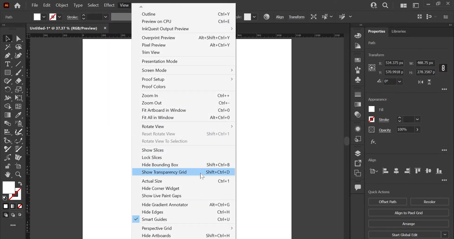Select the Pen tool

click(x=7, y=55)
